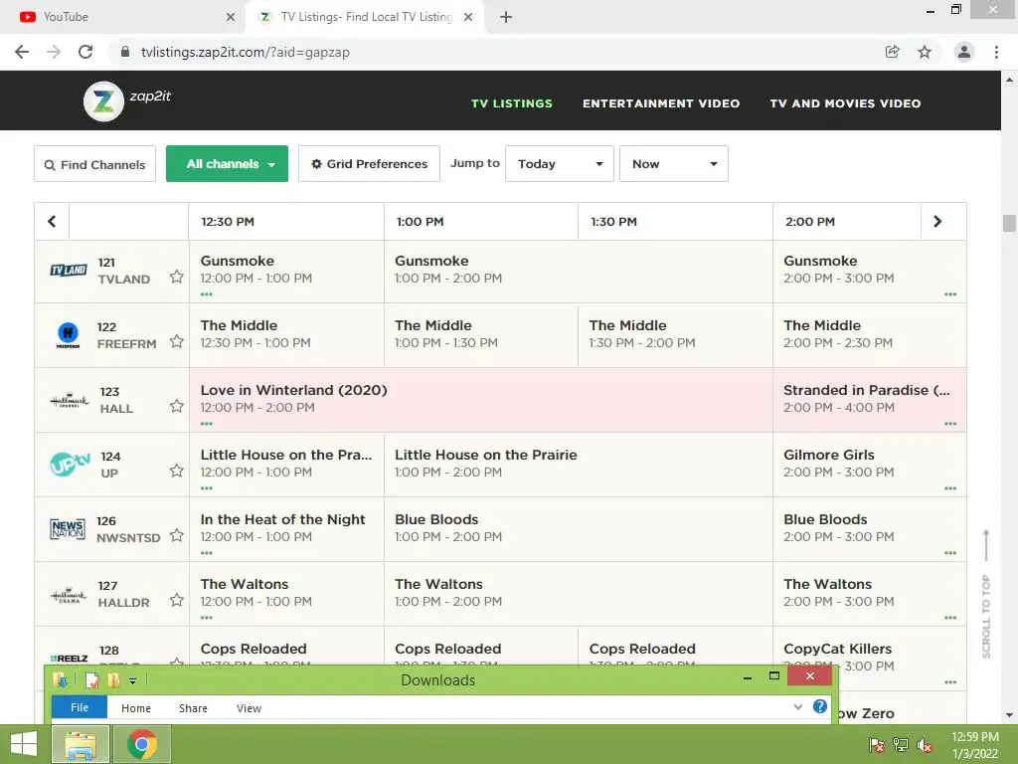This screenshot has width=1018, height=764.
Task: Favorite channel 126 NWSNTSD with the star
Action: (177, 535)
